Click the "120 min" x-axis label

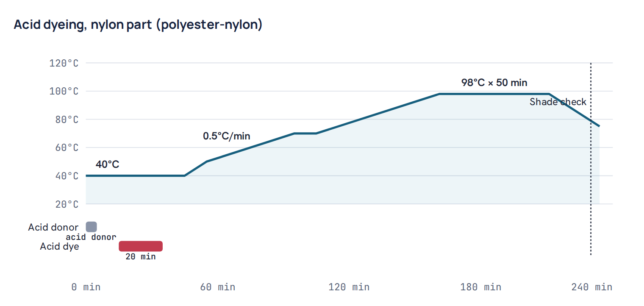point(349,287)
